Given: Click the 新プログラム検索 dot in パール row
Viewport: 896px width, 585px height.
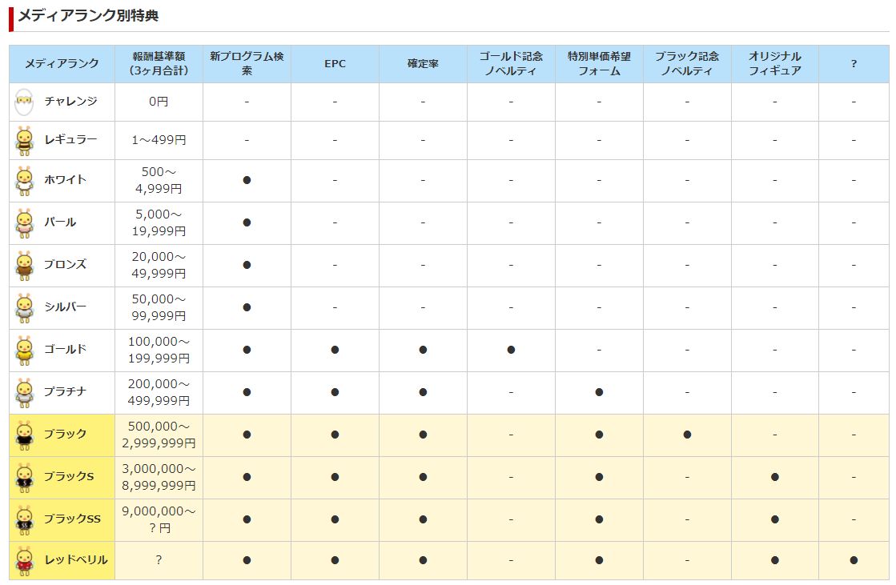Looking at the screenshot, I should (247, 222).
